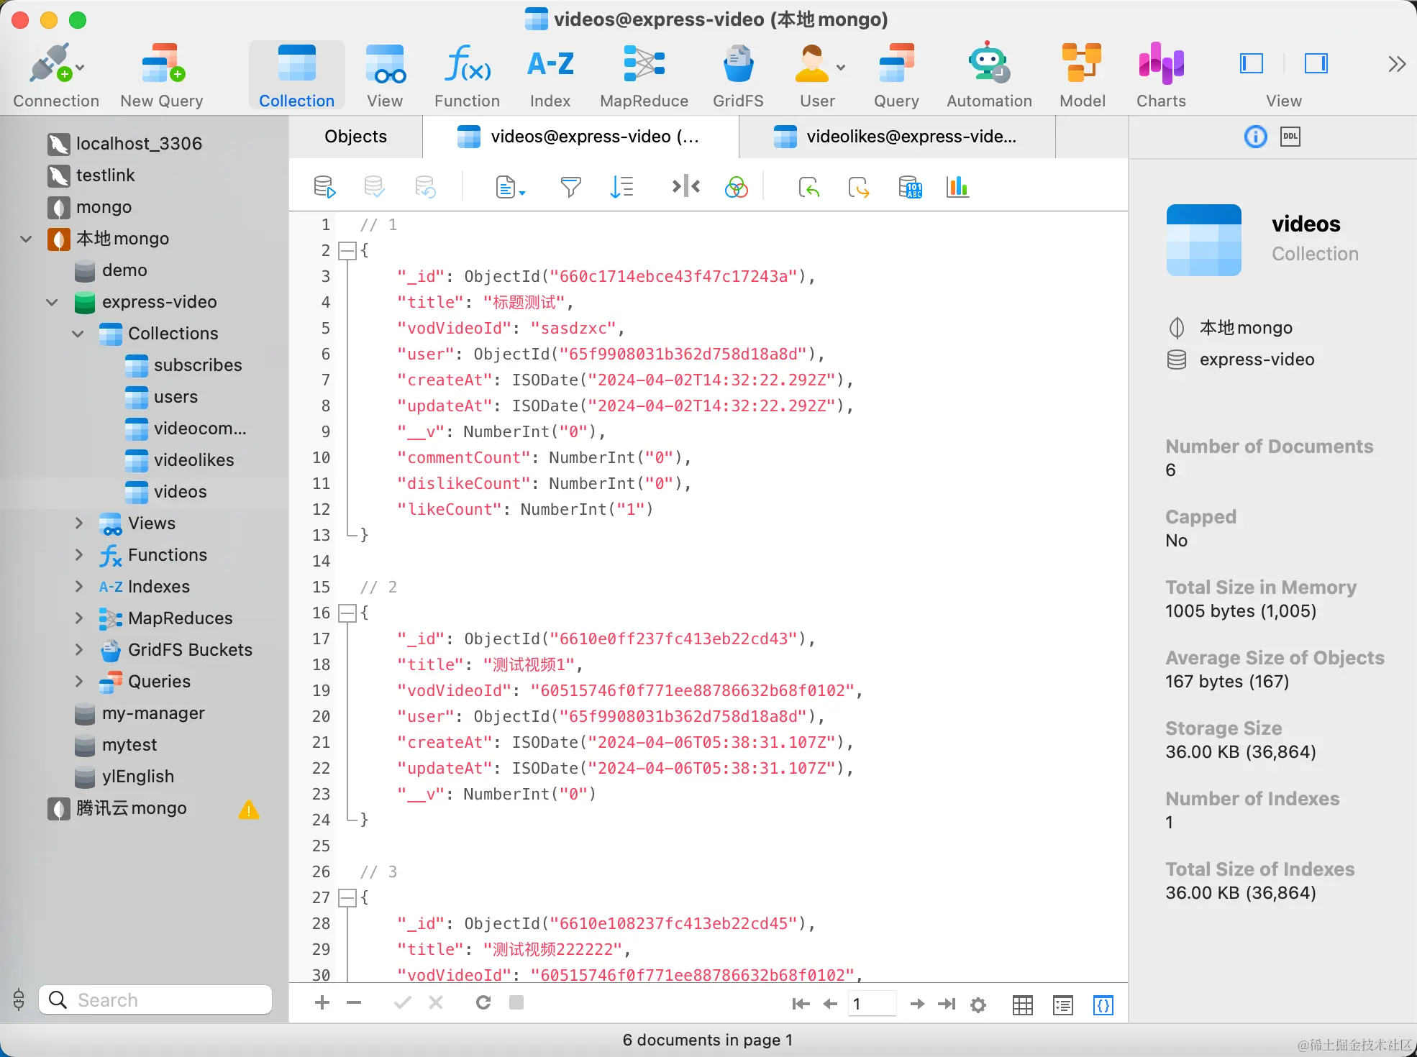Collapse document 1 with fold marker
The height and width of the screenshot is (1057, 1417).
coord(347,251)
